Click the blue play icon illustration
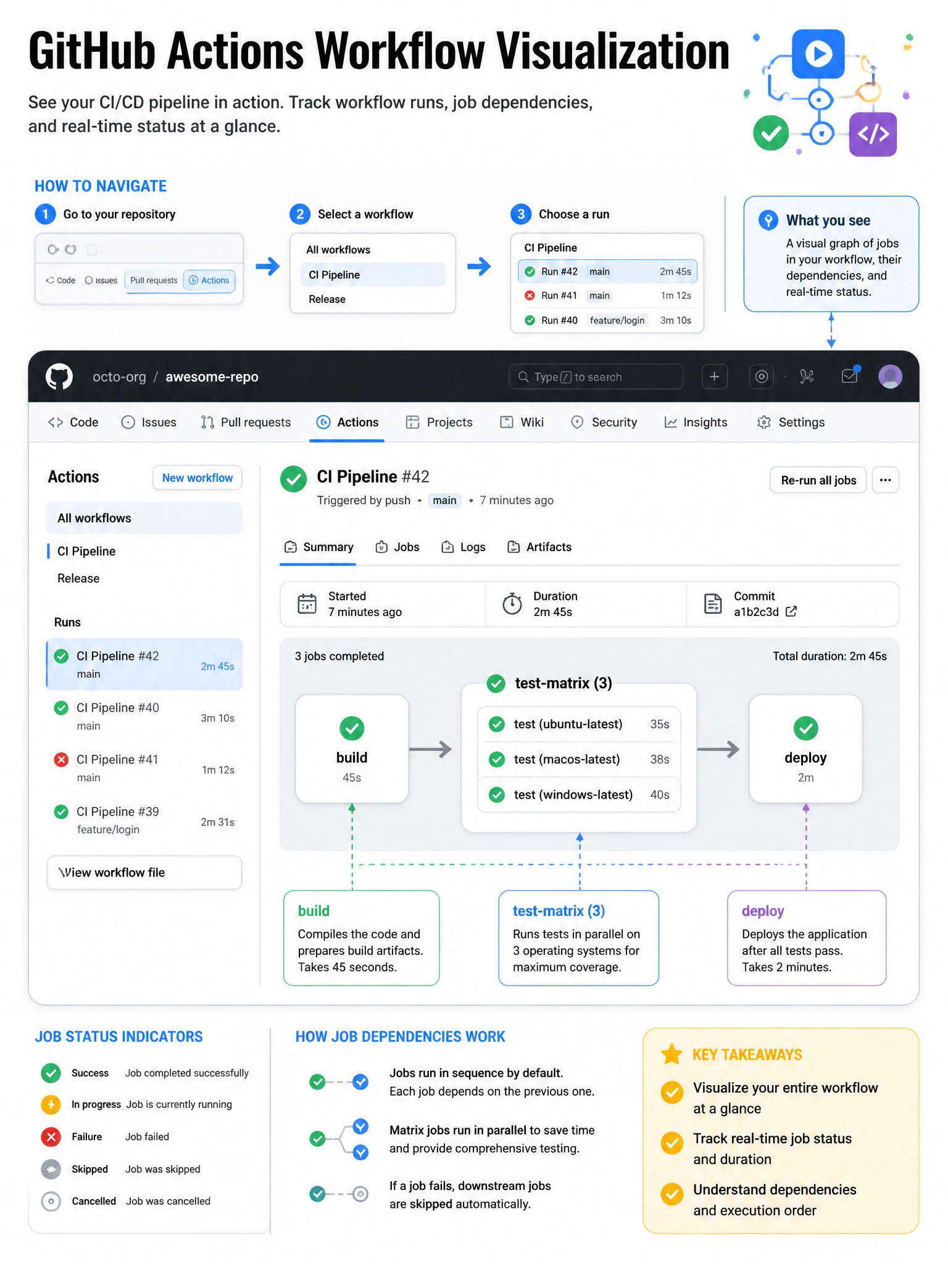The height and width of the screenshot is (1264, 948). 818,54
